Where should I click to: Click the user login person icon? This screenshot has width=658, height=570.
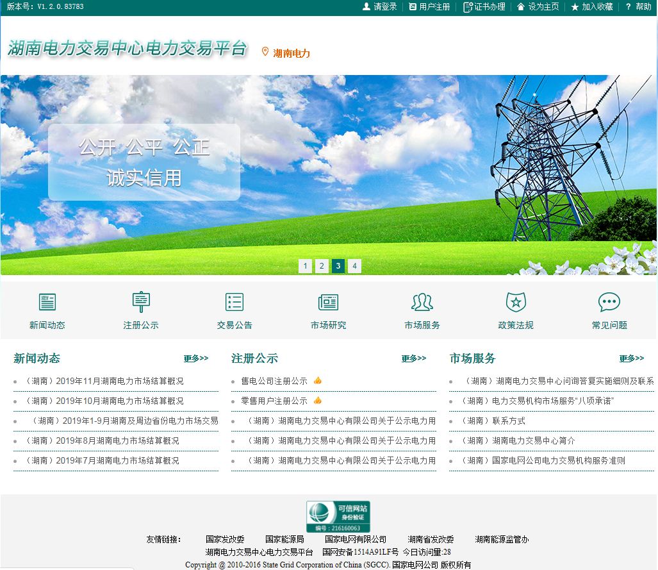tap(366, 6)
